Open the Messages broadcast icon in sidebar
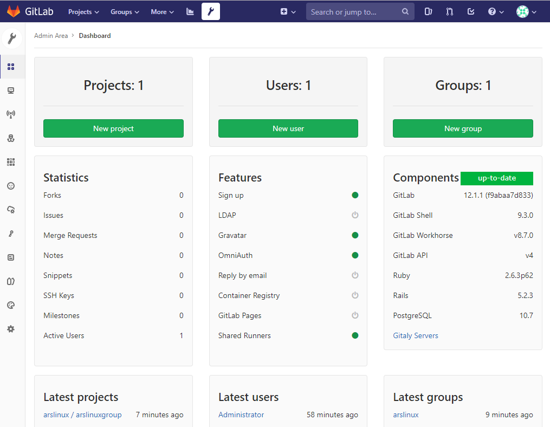Image resolution: width=550 pixels, height=427 pixels. 11,114
